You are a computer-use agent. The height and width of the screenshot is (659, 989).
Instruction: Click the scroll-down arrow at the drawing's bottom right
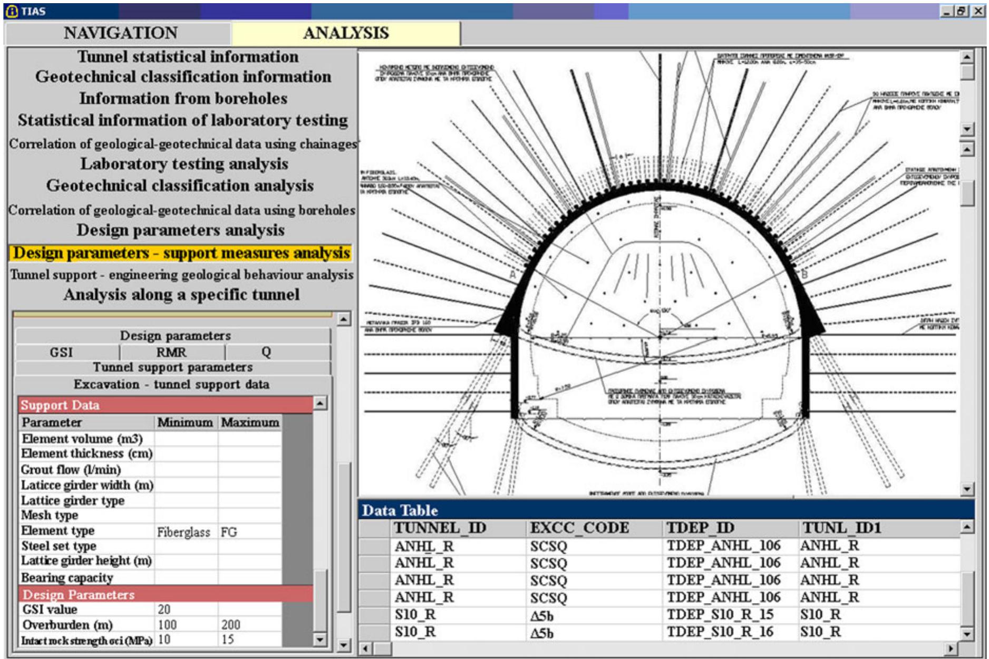pos(967,489)
